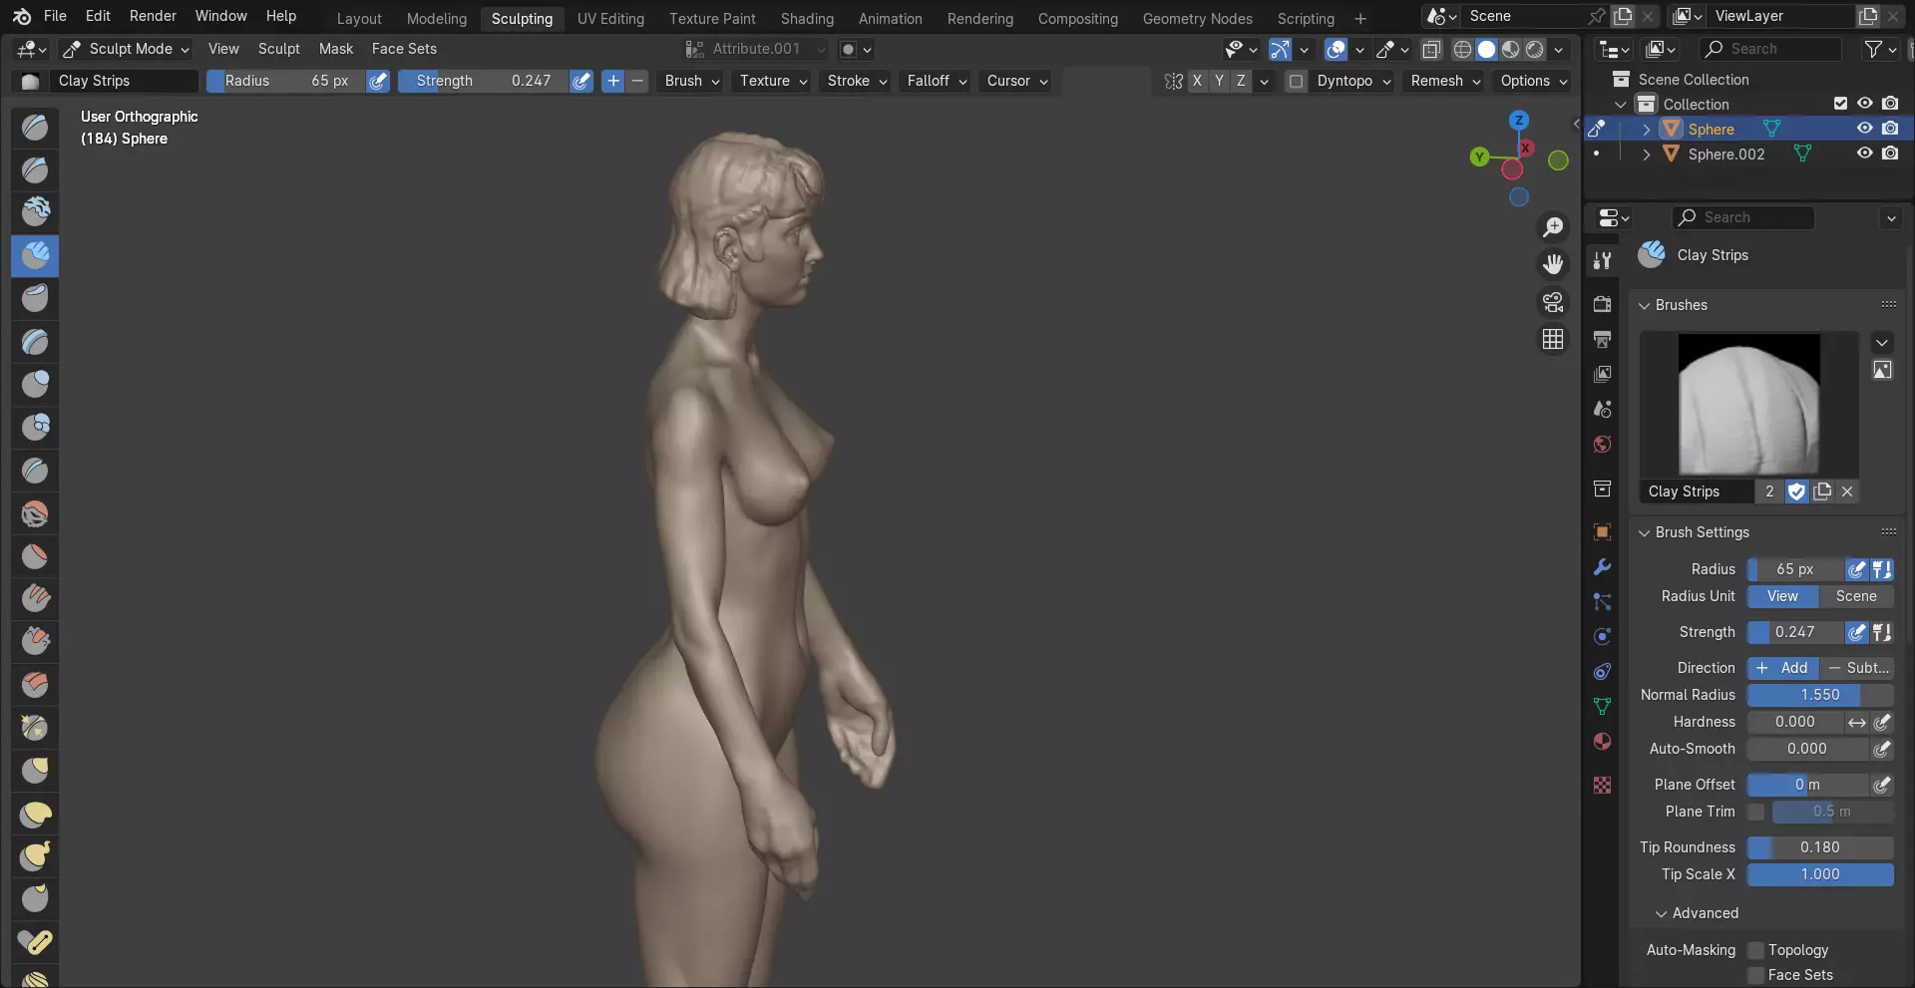Switch perspective/orthographic with the grid gizmo

1553,340
